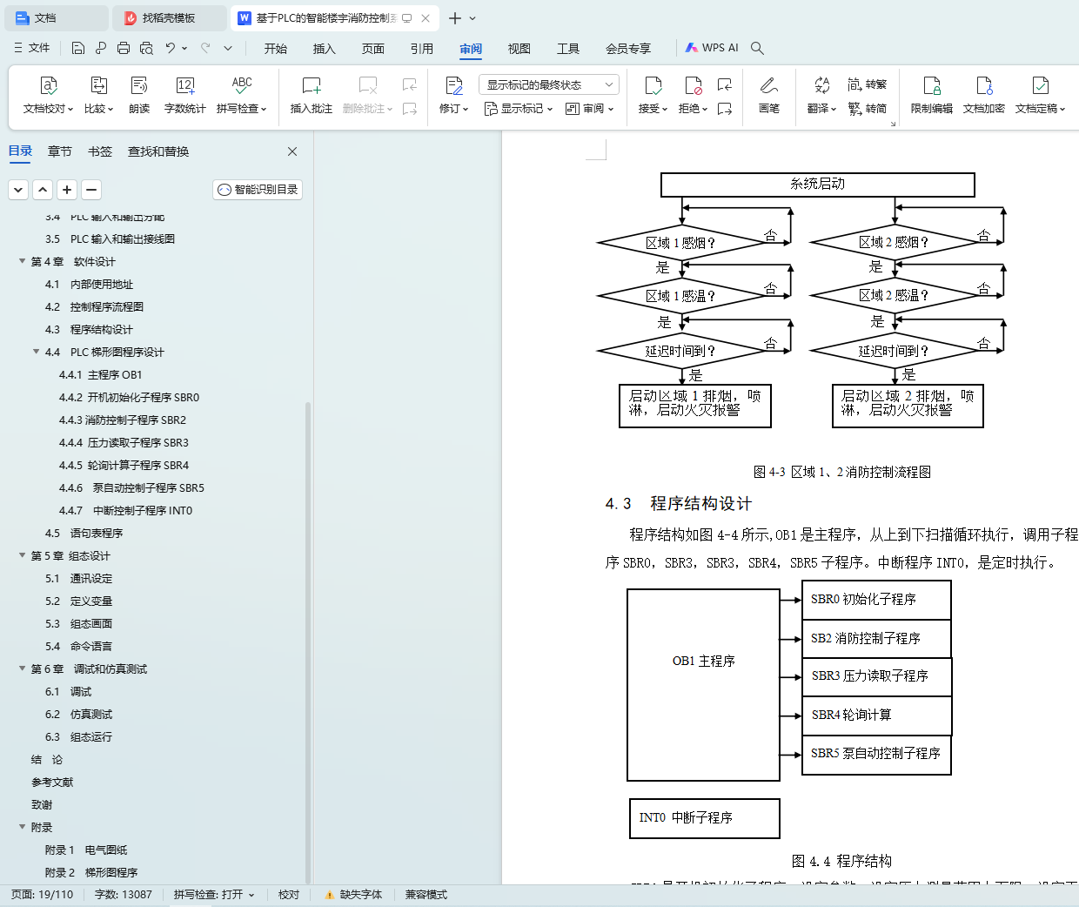Jump to 5.3 组态画面 heading
The height and width of the screenshot is (907, 1079).
pyautogui.click(x=78, y=623)
